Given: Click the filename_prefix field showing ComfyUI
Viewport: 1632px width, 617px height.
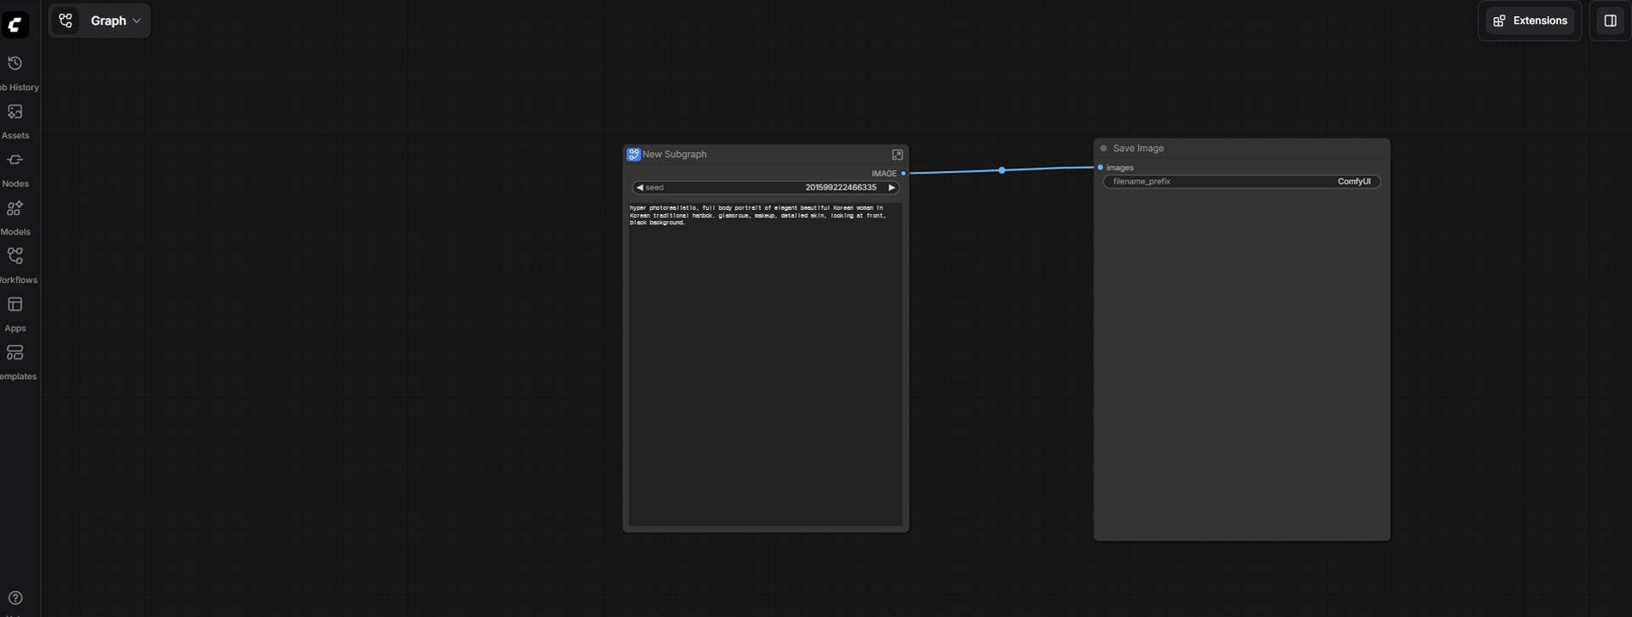Looking at the screenshot, I should (x=1242, y=182).
